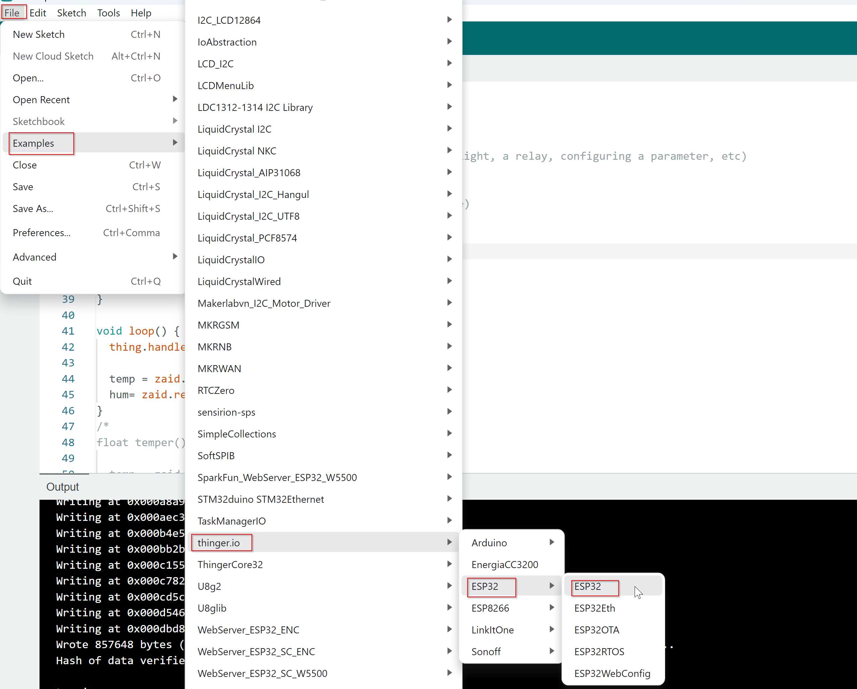Expand the Open Recent submenu arrow
This screenshot has height=689, width=857.
coord(175,99)
